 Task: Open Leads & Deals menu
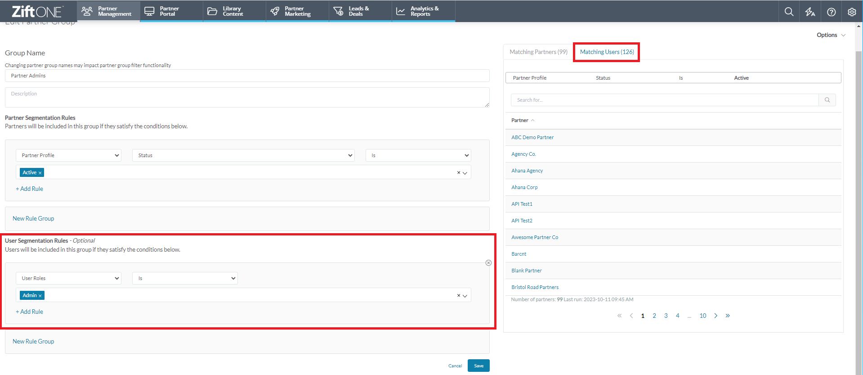click(x=360, y=11)
